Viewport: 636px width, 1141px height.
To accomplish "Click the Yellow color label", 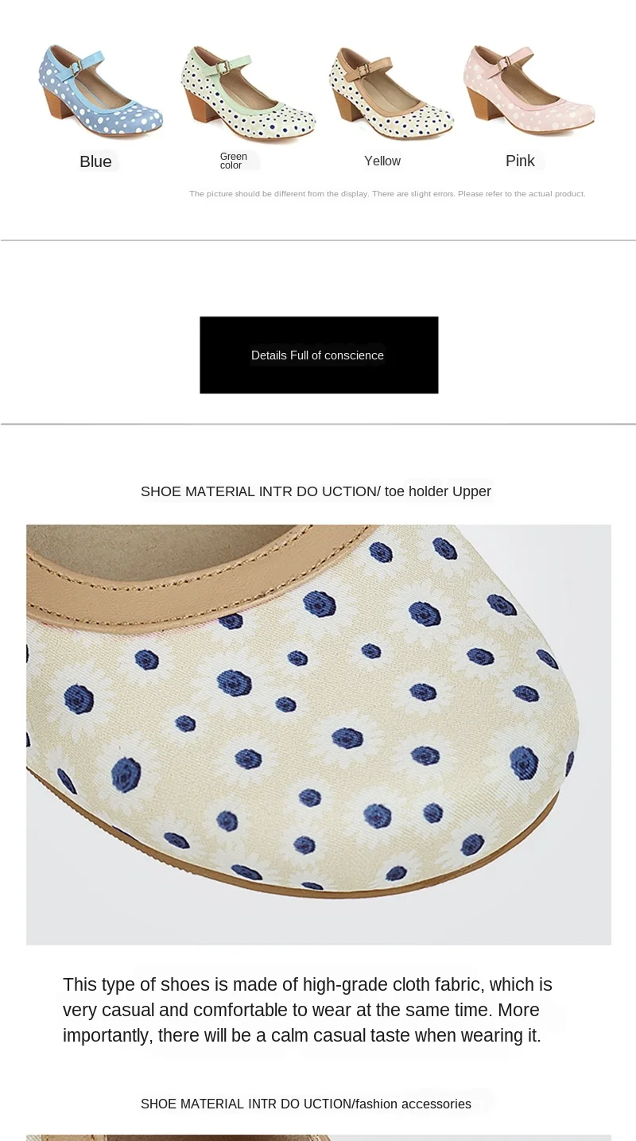I will click(x=382, y=161).
